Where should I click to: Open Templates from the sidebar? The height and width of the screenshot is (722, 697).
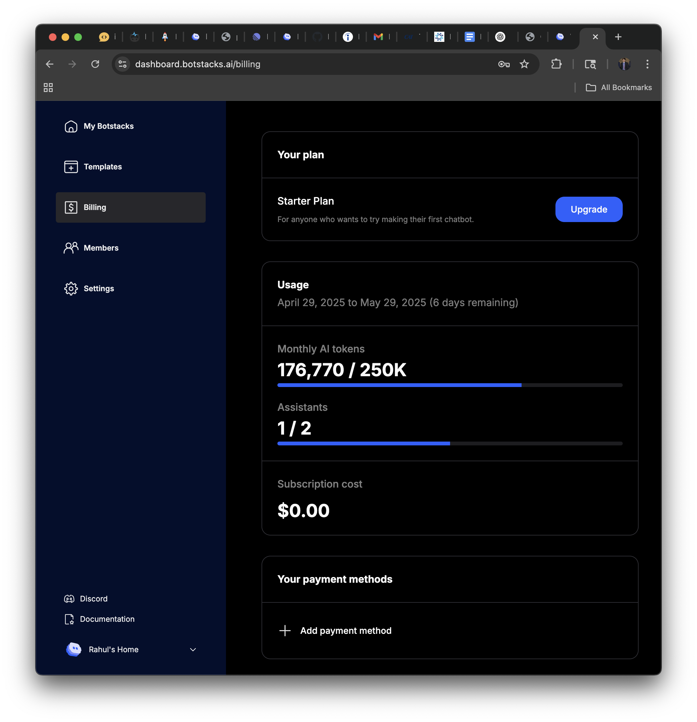pos(103,167)
